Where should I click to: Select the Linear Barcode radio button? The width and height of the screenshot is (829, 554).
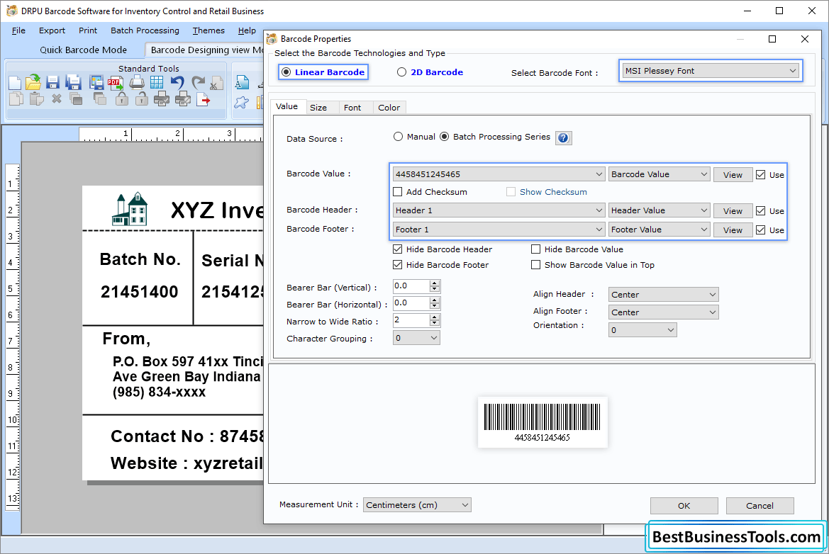[285, 72]
